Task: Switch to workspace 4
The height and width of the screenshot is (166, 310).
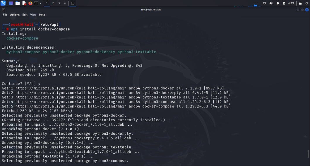Action: [65, 3]
